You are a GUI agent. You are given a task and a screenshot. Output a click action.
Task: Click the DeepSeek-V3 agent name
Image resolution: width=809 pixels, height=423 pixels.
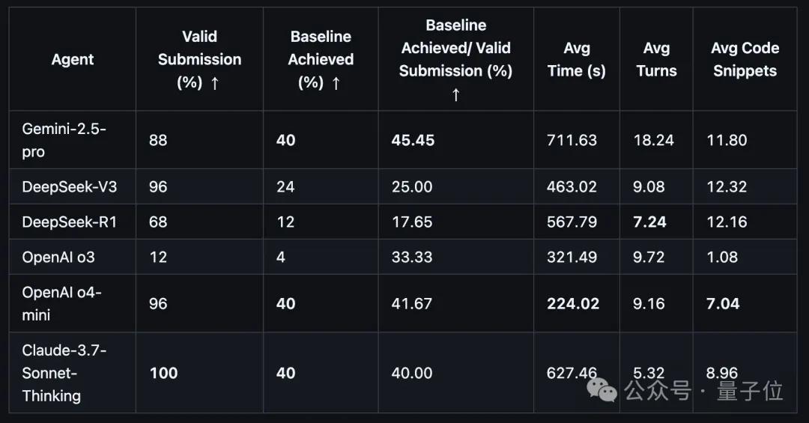[70, 186]
